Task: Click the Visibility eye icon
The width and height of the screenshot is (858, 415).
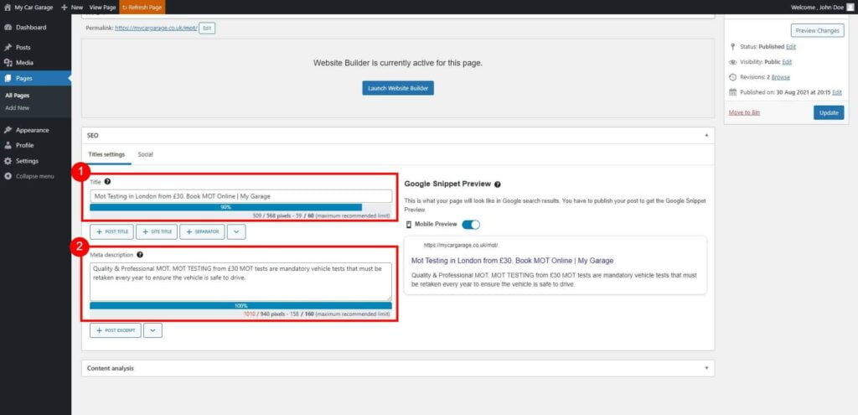Action: pyautogui.click(x=732, y=62)
